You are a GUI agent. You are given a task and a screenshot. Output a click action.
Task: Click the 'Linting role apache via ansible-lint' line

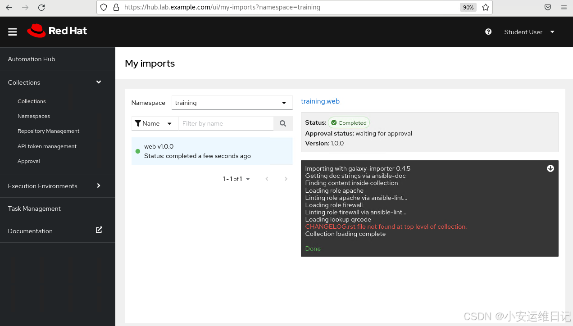(356, 198)
